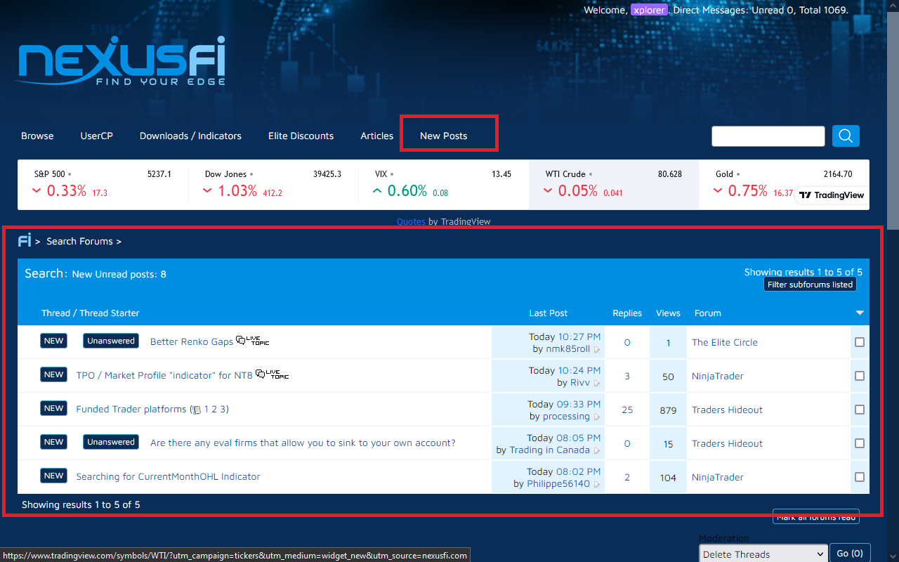Open the Moderation dropdown showing Delete Threads
The image size is (899, 562).
(763, 554)
